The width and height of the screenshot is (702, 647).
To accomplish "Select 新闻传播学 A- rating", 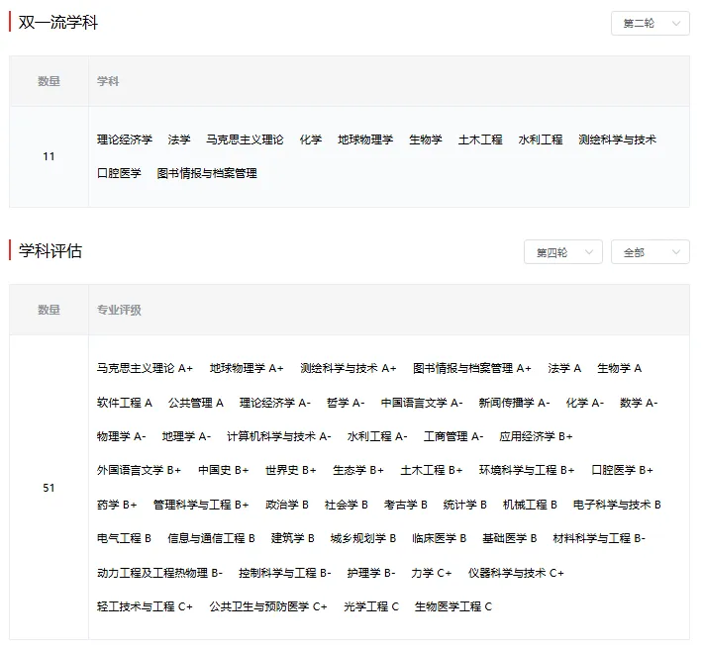I will point(514,403).
